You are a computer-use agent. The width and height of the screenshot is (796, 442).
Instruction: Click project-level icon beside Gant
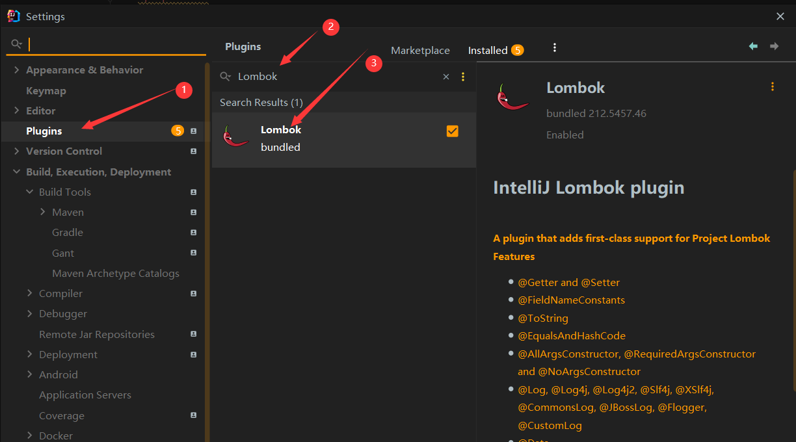193,253
